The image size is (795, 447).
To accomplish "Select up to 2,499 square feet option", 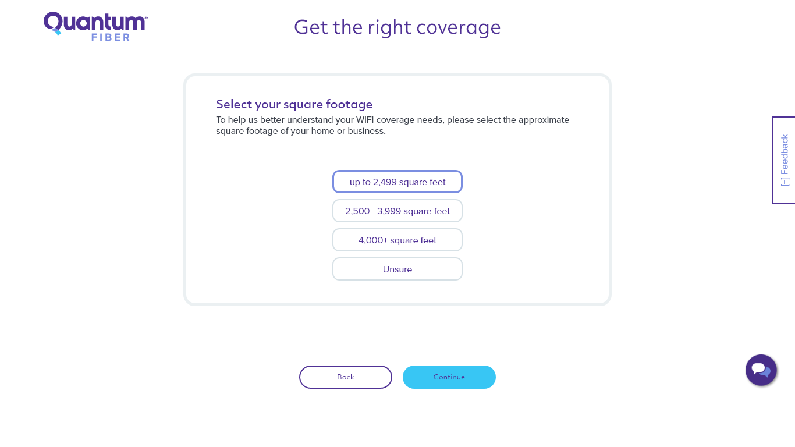I will coord(397,182).
